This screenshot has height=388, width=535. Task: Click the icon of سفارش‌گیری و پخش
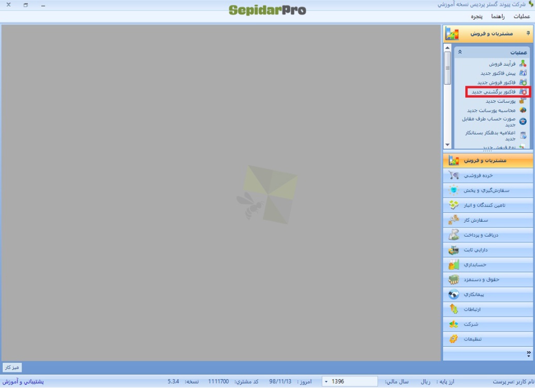pos(454,190)
